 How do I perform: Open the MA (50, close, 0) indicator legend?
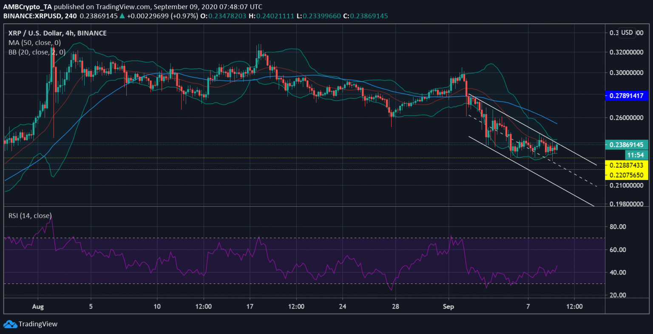tap(35, 42)
